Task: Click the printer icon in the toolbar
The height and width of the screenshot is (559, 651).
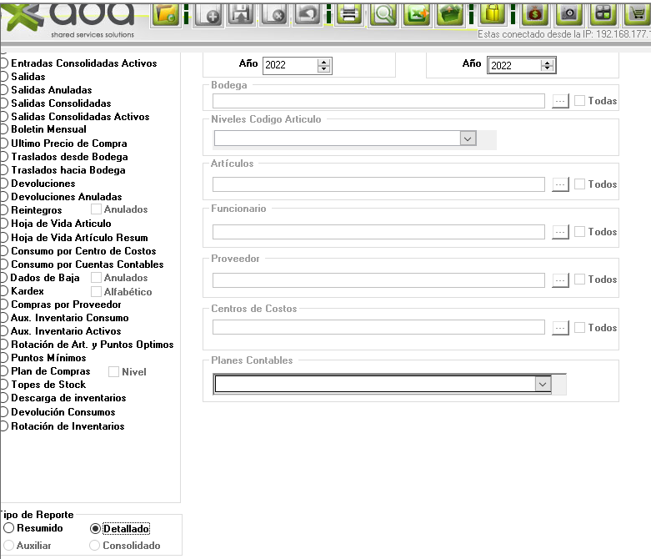Action: click(x=348, y=14)
